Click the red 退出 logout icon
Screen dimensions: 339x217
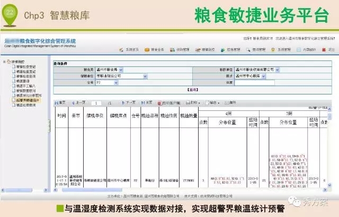324,49
